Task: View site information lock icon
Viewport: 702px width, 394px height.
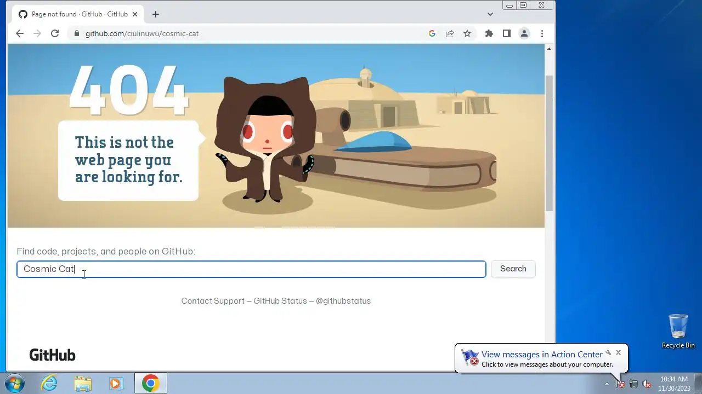Action: tap(77, 33)
